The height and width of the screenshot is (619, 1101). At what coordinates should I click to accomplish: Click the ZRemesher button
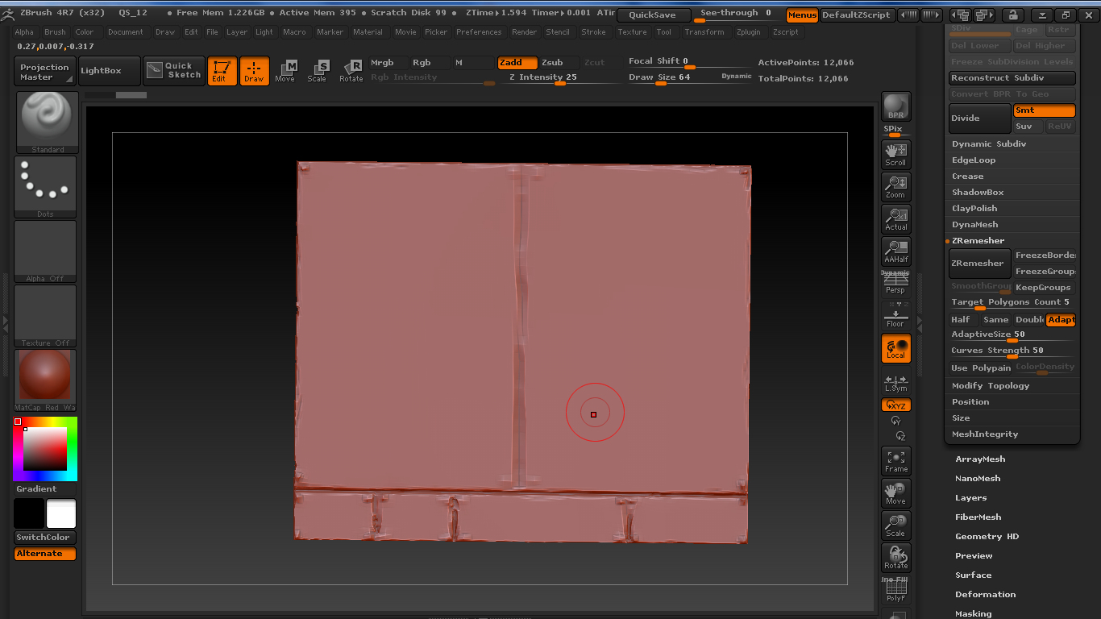[979, 264]
